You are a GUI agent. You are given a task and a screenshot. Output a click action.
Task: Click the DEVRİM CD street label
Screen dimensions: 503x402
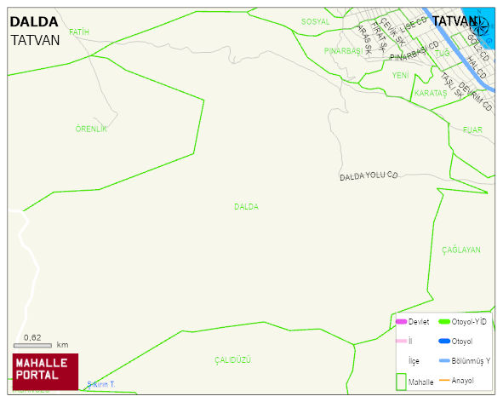[x=476, y=96]
